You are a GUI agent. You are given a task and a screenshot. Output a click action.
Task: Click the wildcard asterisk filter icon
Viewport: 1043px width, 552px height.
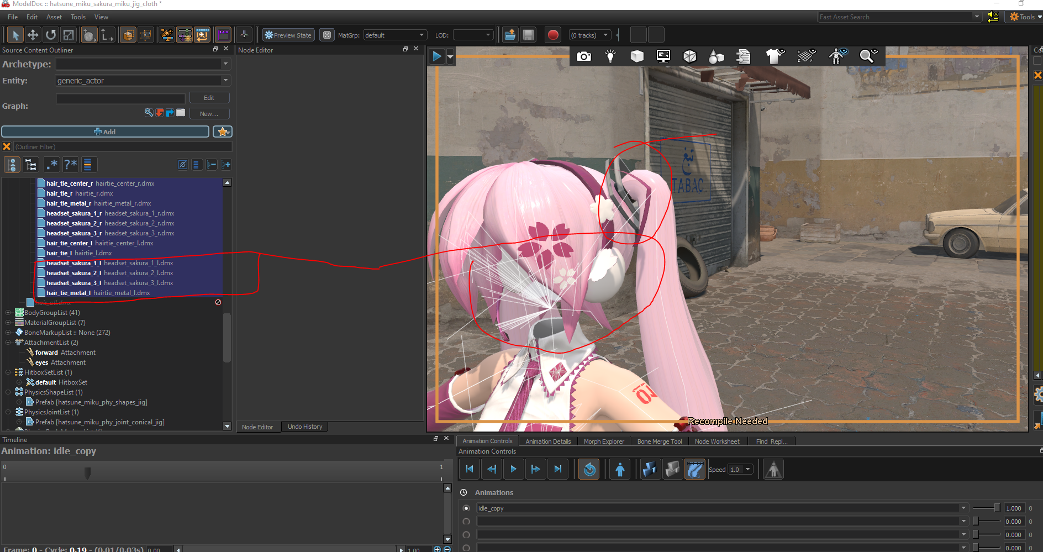(52, 165)
